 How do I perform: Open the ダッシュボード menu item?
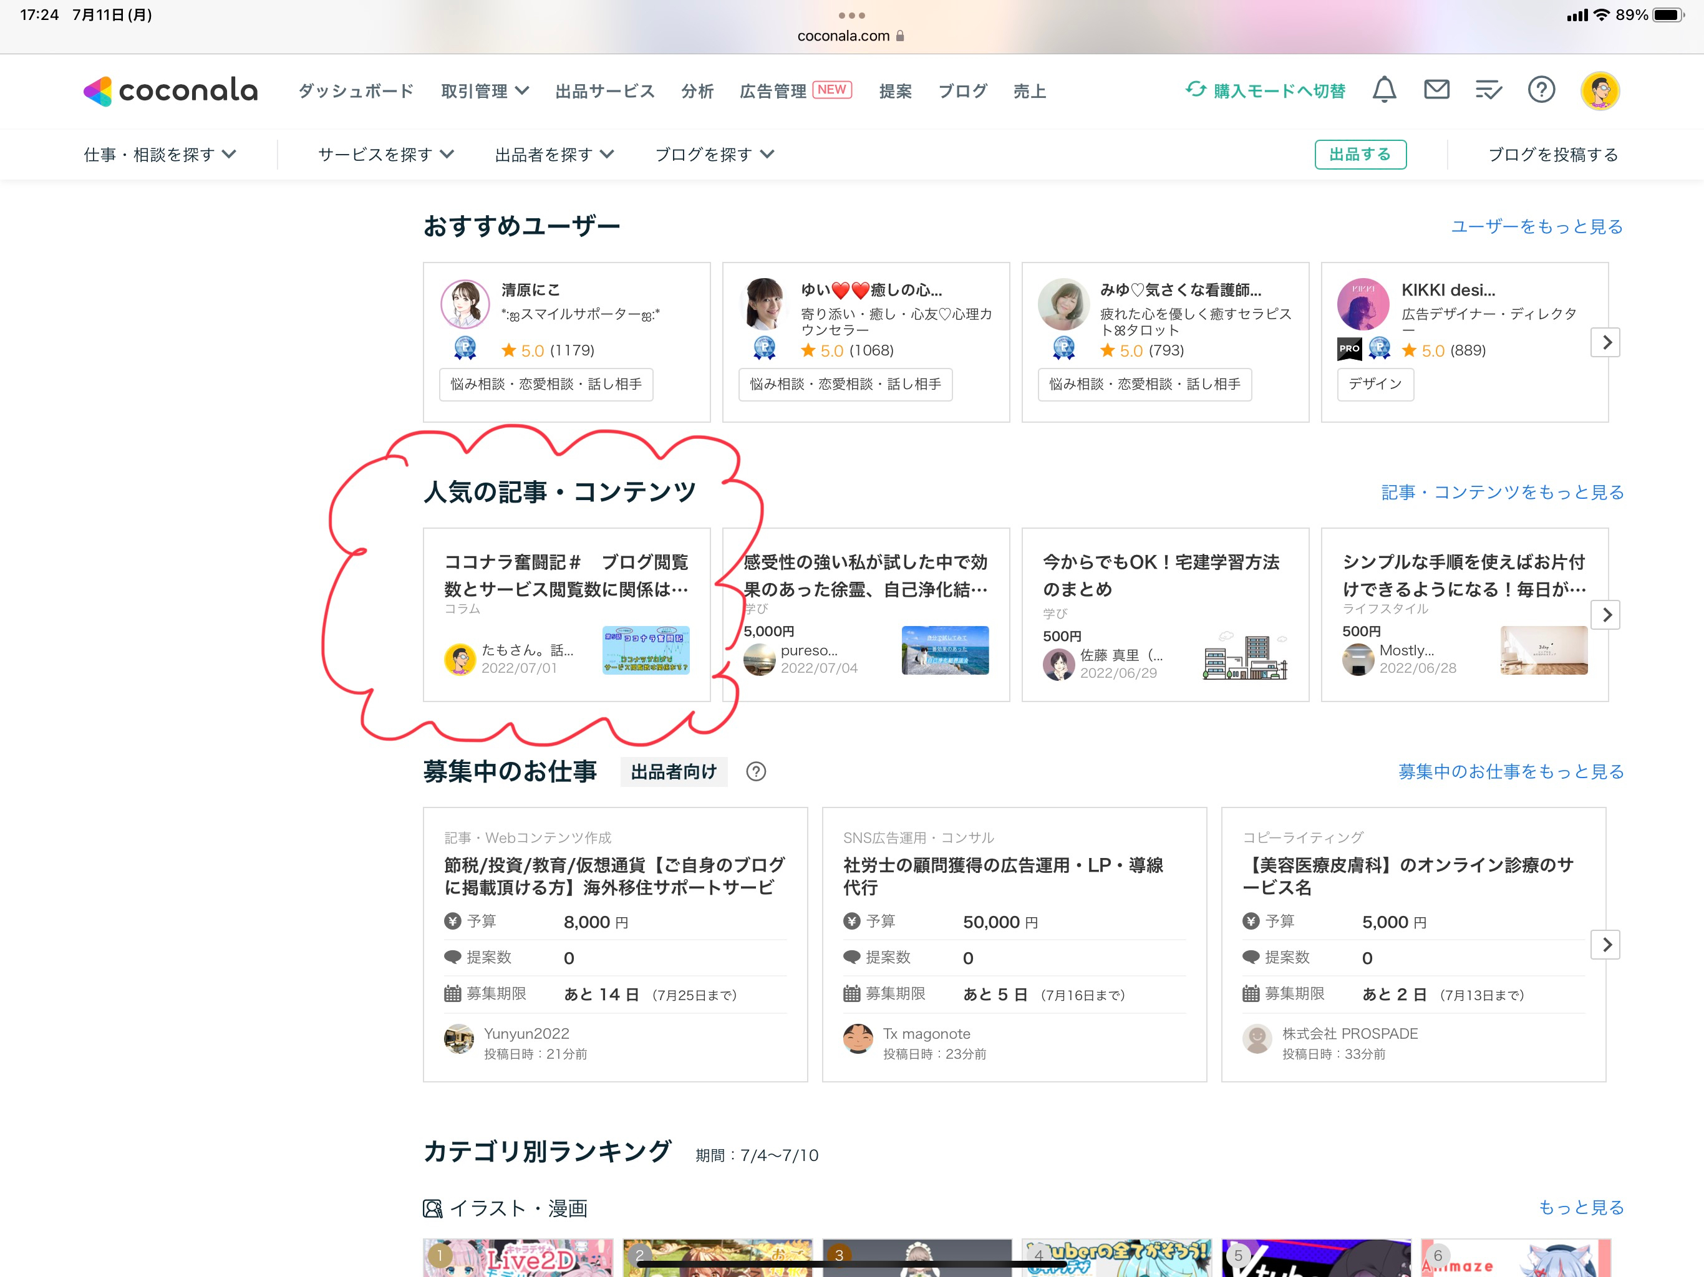(356, 91)
